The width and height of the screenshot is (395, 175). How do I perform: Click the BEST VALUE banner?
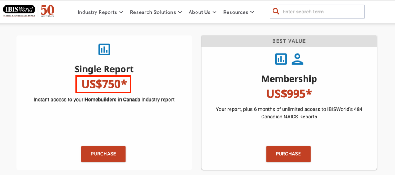point(289,41)
